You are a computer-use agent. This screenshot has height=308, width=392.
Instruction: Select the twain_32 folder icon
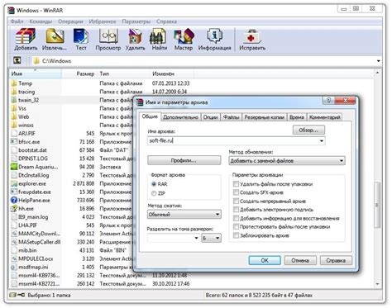coord(14,100)
